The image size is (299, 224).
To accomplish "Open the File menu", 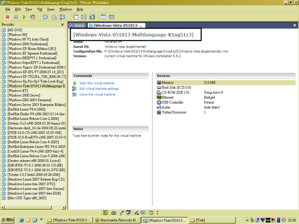I will coord(8,9).
